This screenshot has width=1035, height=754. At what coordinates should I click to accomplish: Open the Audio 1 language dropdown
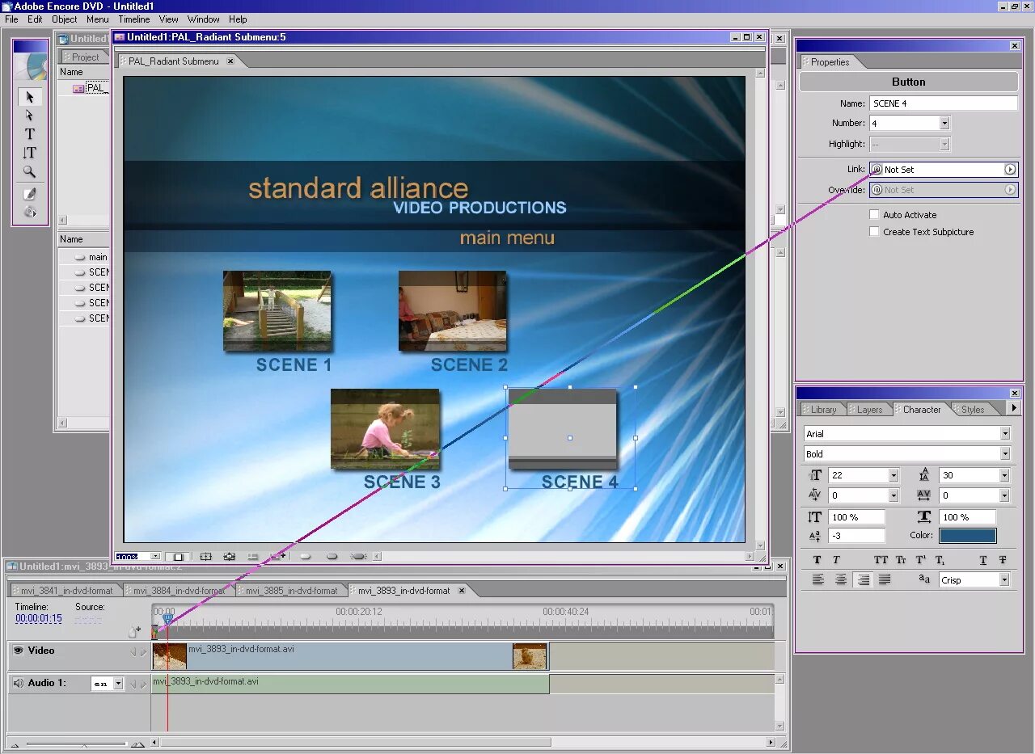(119, 684)
